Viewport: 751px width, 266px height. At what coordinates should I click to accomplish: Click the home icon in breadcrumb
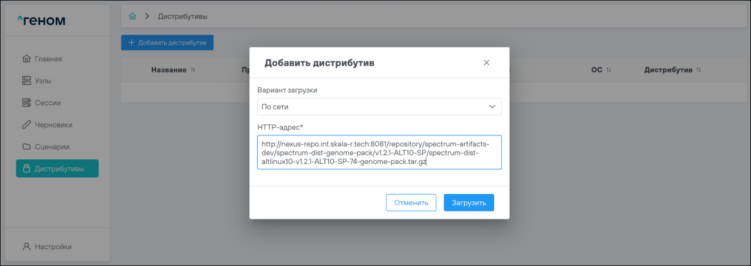coord(132,16)
